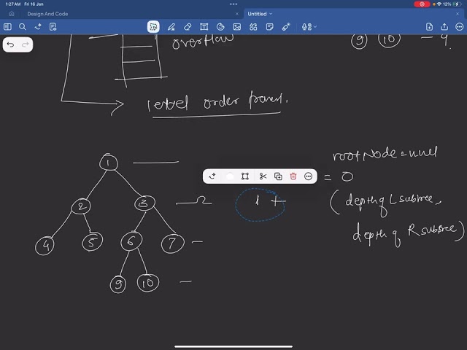Viewport: 467px width, 350px height.
Task: Add a new page
Action: pyautogui.click(x=429, y=27)
